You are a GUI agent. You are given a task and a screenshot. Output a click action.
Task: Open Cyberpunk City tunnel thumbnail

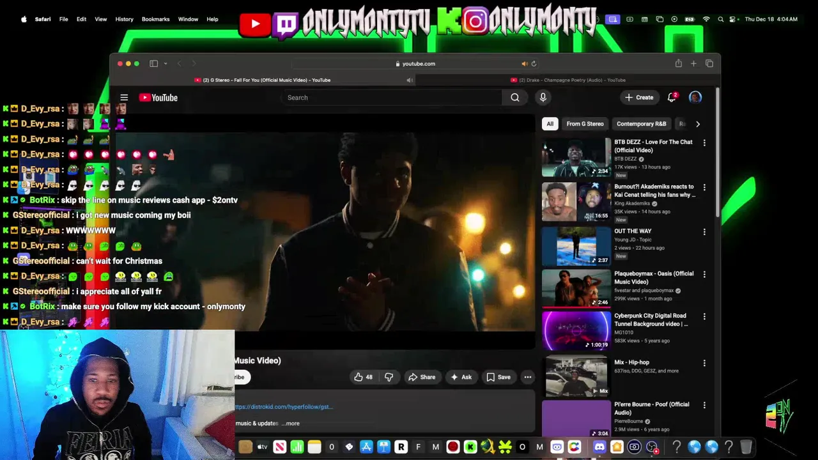tap(576, 331)
